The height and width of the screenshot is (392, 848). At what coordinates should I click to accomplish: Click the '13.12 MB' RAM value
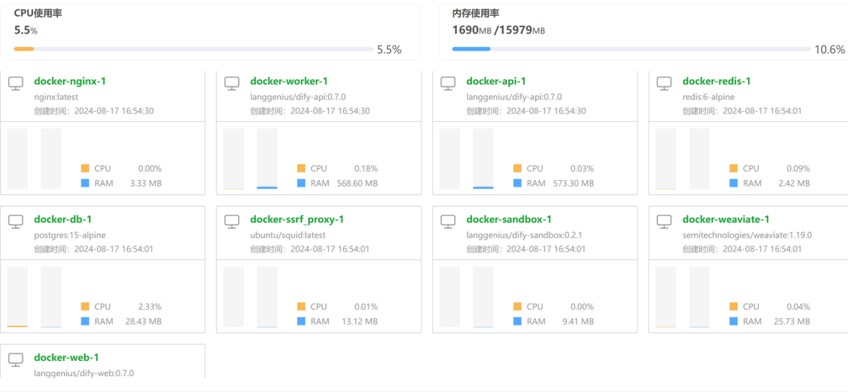point(360,321)
